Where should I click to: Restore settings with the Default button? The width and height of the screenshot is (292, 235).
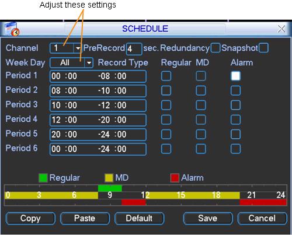point(139,218)
